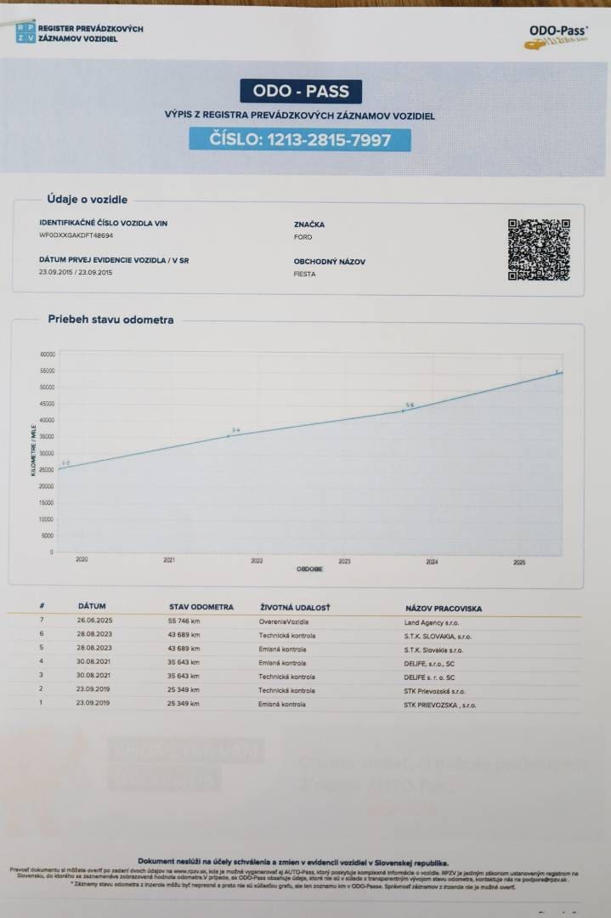This screenshot has width=611, height=918.
Task: Click bold footer 'Dokument neslúži na účely schválenia' notice
Action: (293, 863)
